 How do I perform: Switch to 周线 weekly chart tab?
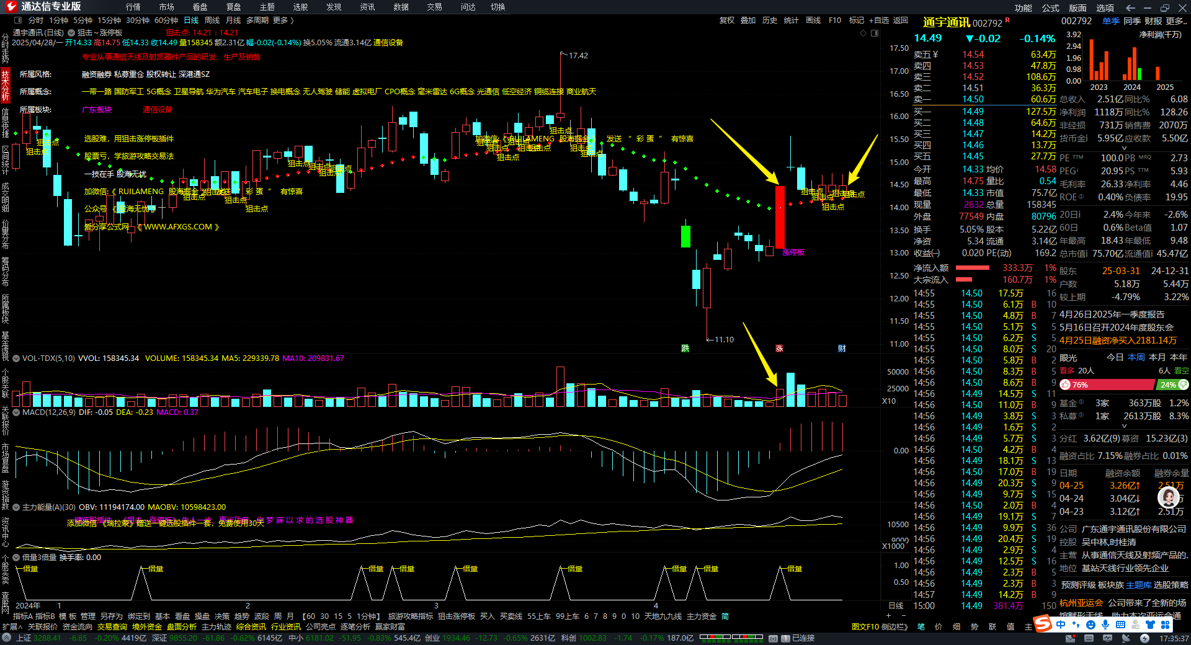point(212,20)
